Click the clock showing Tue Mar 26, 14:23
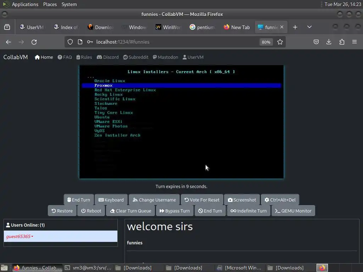 343,4
